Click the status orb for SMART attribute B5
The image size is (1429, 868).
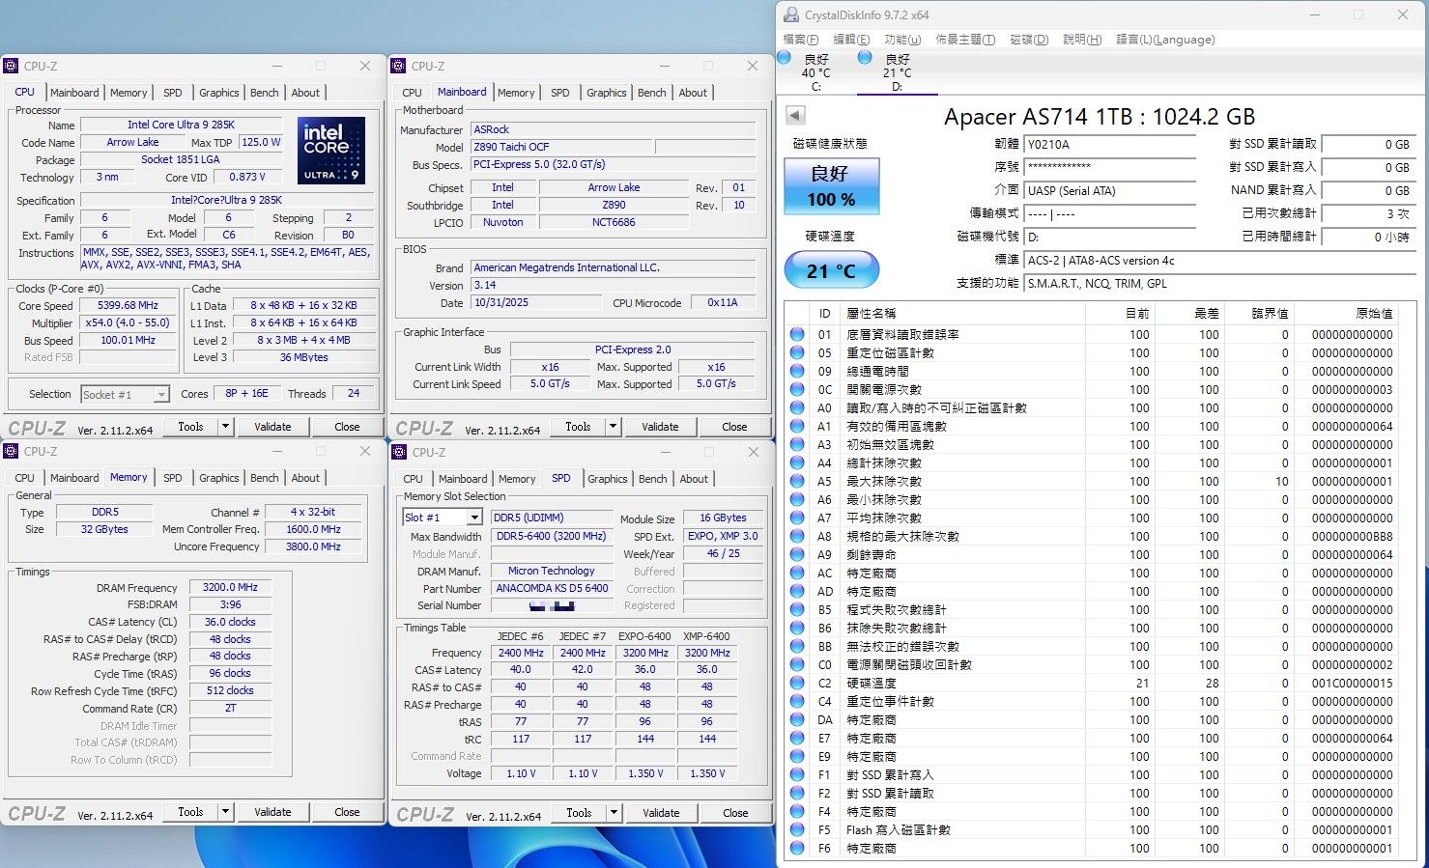click(797, 609)
